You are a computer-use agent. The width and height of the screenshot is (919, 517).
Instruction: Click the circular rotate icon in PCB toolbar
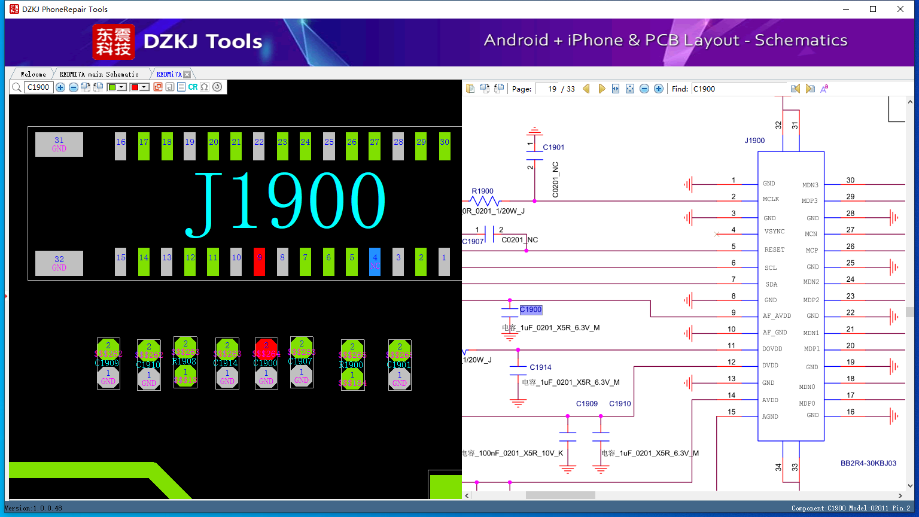click(217, 87)
